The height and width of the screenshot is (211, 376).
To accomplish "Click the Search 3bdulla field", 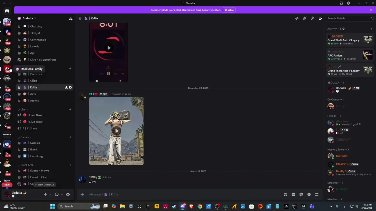I will coord(350,18).
